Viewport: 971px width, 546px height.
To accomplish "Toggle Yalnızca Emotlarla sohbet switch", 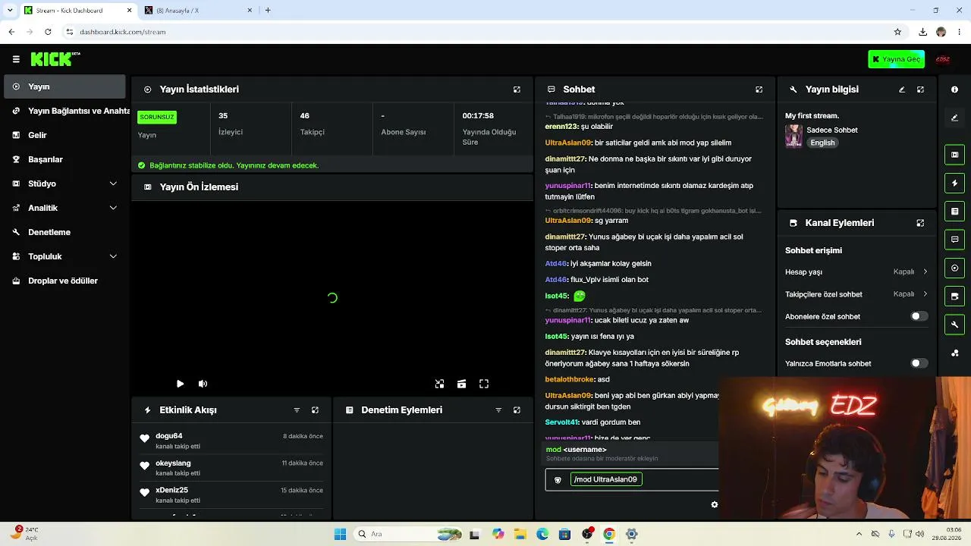I will pos(919,363).
